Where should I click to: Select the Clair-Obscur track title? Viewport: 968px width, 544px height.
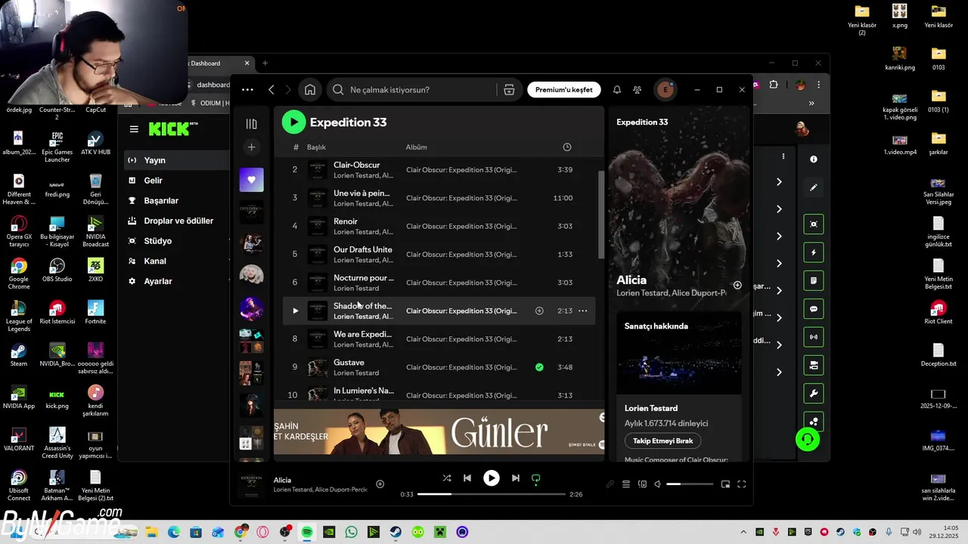click(357, 165)
